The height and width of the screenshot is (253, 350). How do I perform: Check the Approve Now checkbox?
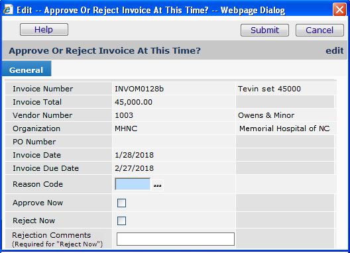click(122, 203)
